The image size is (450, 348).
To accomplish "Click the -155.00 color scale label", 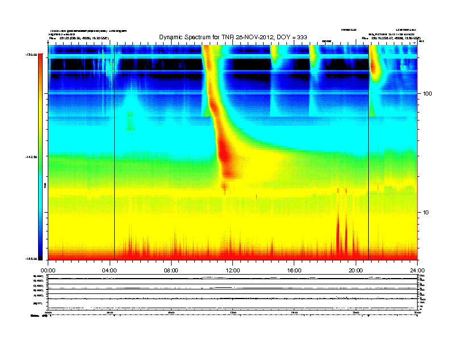I will pyautogui.click(x=32, y=259).
